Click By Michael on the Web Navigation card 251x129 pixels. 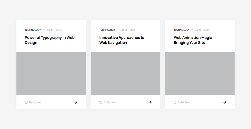point(110,102)
